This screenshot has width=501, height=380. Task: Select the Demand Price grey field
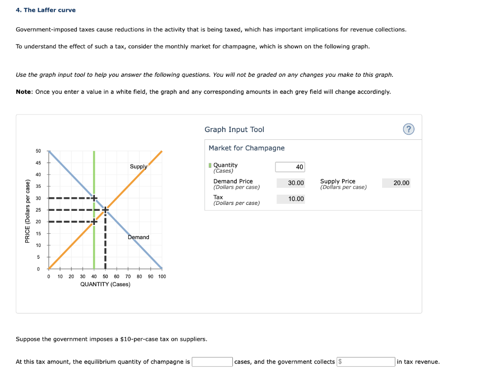pos(291,183)
